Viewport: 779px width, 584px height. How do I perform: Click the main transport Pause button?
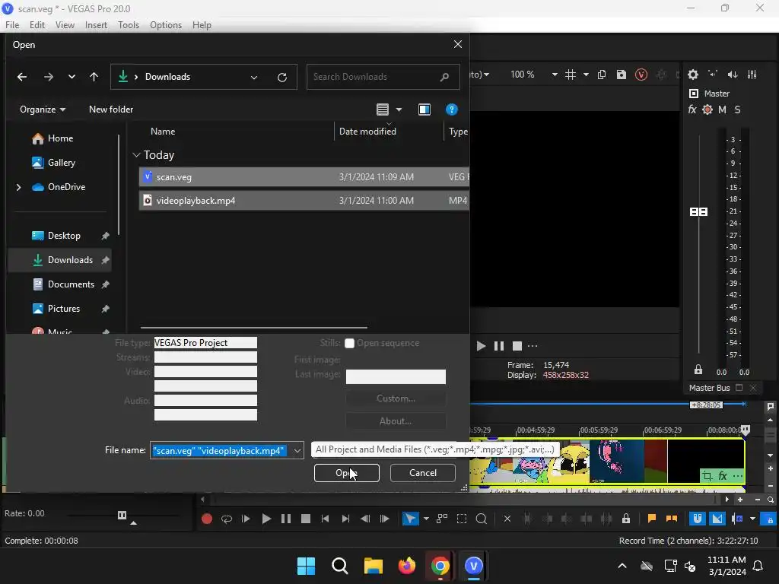[286, 519]
